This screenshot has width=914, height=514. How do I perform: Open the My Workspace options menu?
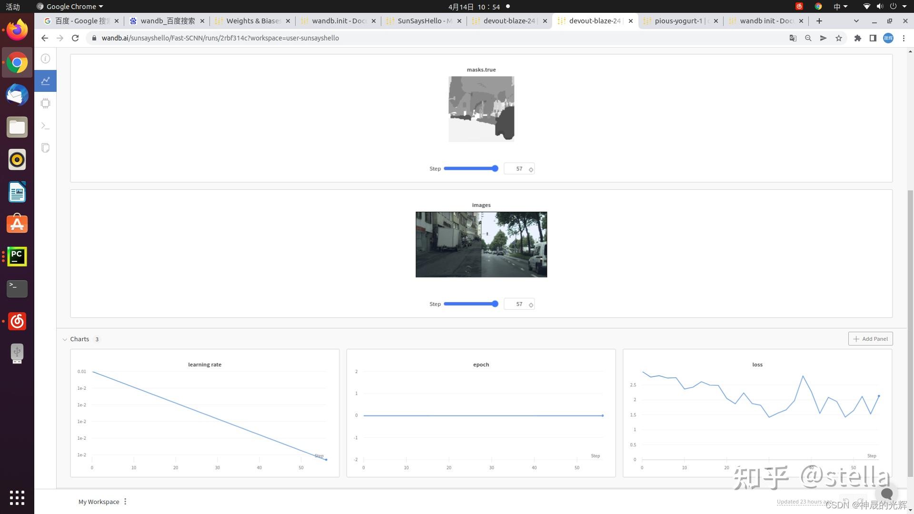click(125, 502)
